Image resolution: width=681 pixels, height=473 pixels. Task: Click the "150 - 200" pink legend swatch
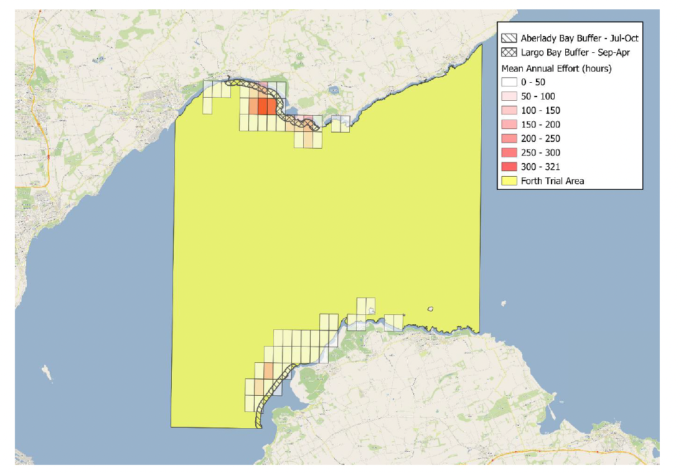509,124
